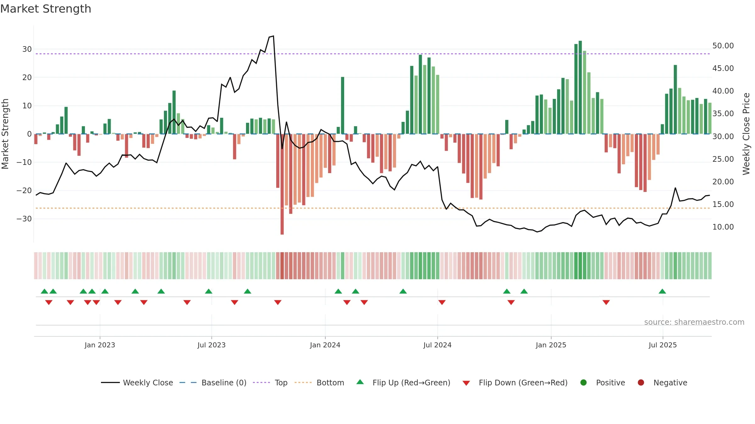755x424 pixels.
Task: Click the Weekly Close legend entry
Action: tap(137, 383)
